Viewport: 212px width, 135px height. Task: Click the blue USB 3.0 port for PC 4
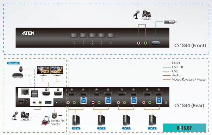point(83,101)
